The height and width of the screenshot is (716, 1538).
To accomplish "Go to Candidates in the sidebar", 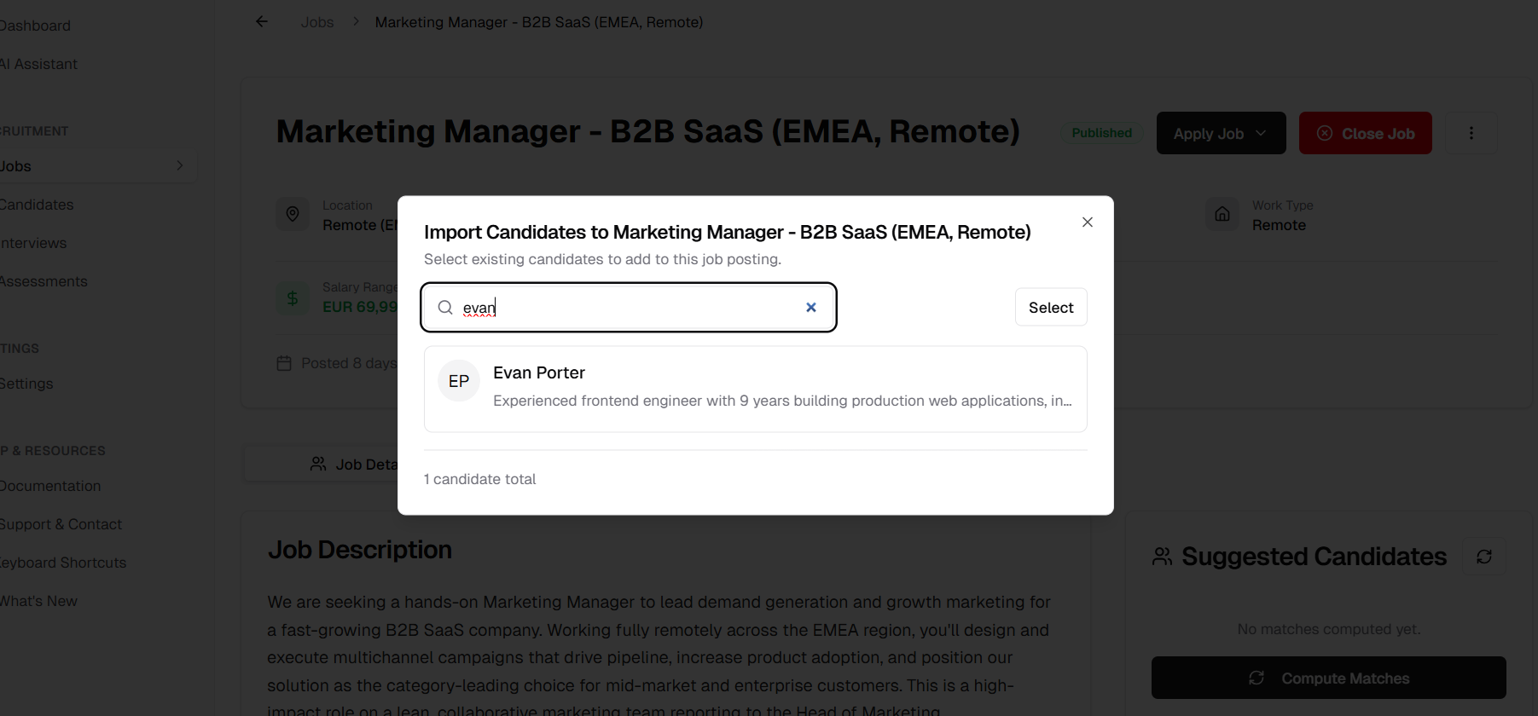I will tap(37, 205).
